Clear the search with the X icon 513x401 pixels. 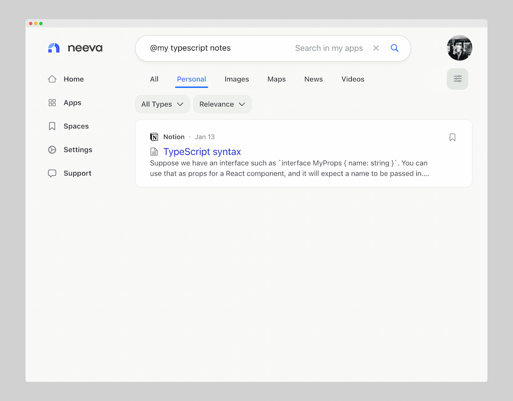(376, 48)
